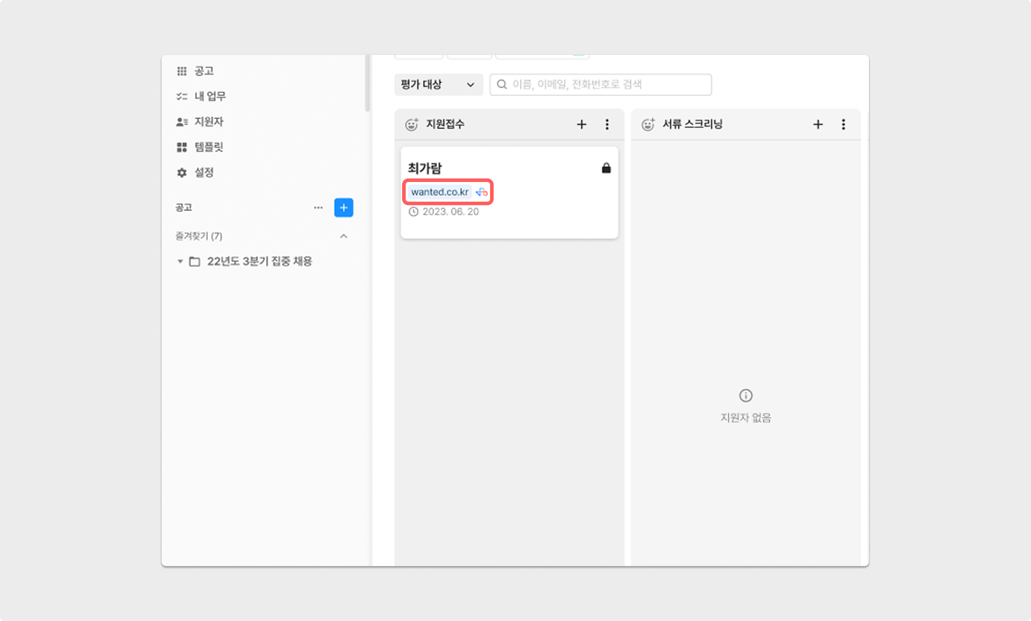This screenshot has width=1031, height=621.
Task: Click the plus icon in 지원접수 column
Action: [x=581, y=124]
